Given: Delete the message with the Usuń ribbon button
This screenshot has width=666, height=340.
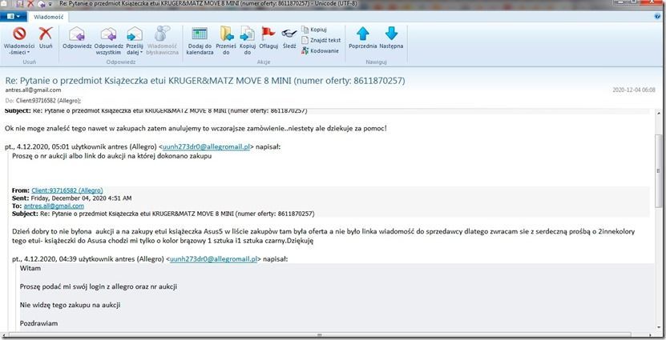Looking at the screenshot, I should 46,38.
